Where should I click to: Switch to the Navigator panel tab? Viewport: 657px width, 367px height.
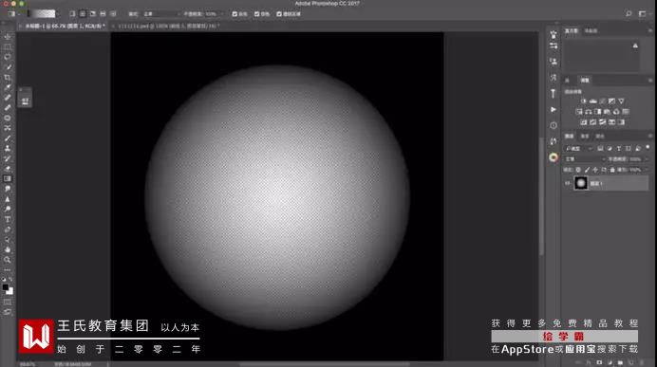click(591, 30)
